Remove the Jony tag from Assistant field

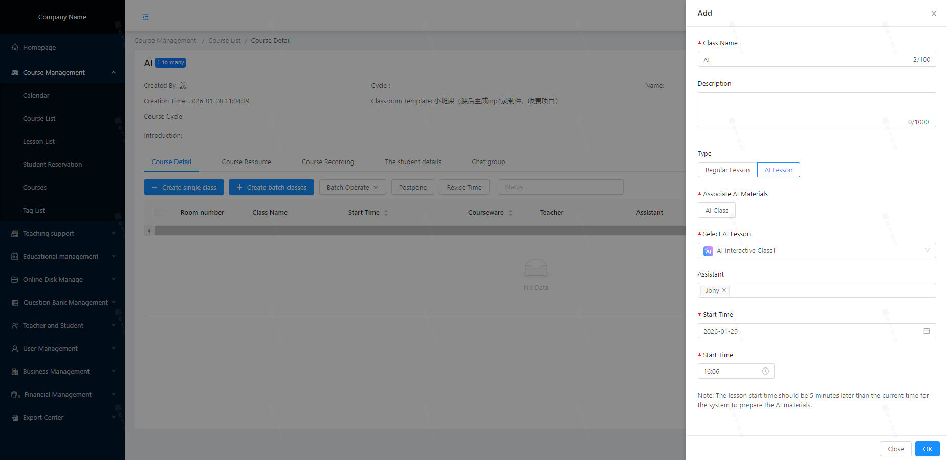(x=724, y=290)
